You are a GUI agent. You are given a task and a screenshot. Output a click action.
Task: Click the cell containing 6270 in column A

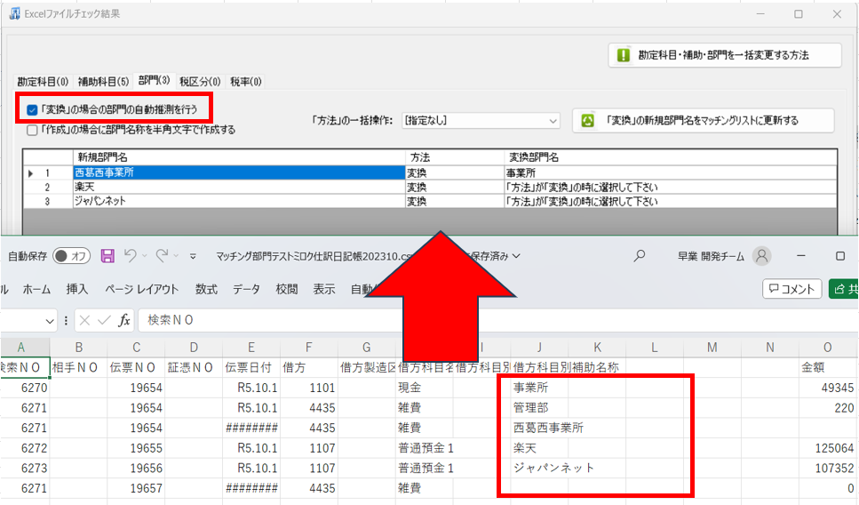coord(25,389)
